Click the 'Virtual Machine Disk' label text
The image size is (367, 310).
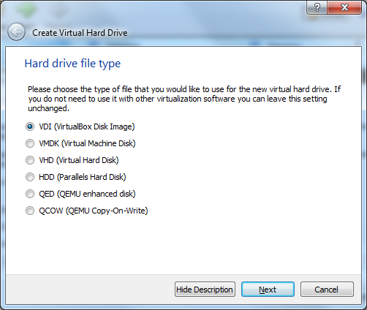click(x=98, y=143)
